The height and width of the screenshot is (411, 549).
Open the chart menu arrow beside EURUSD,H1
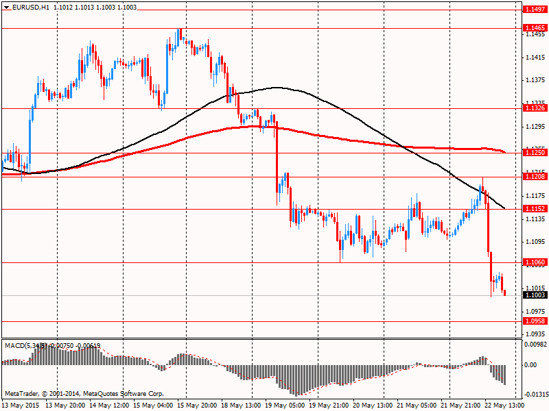7,8
